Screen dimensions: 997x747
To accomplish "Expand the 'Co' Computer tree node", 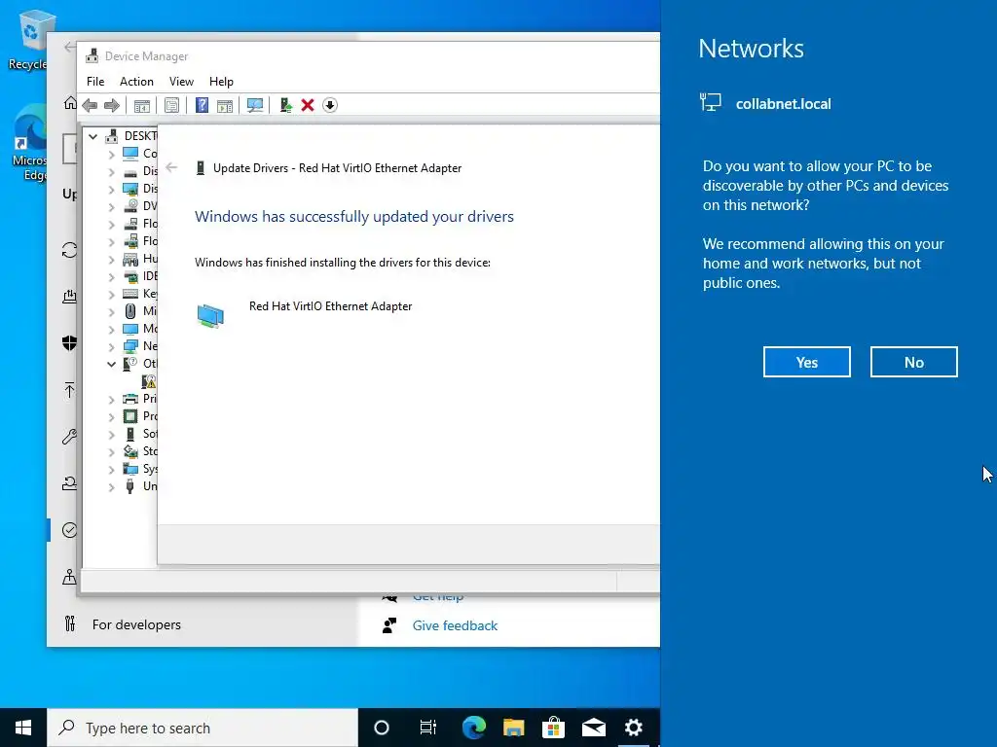I will (111, 154).
